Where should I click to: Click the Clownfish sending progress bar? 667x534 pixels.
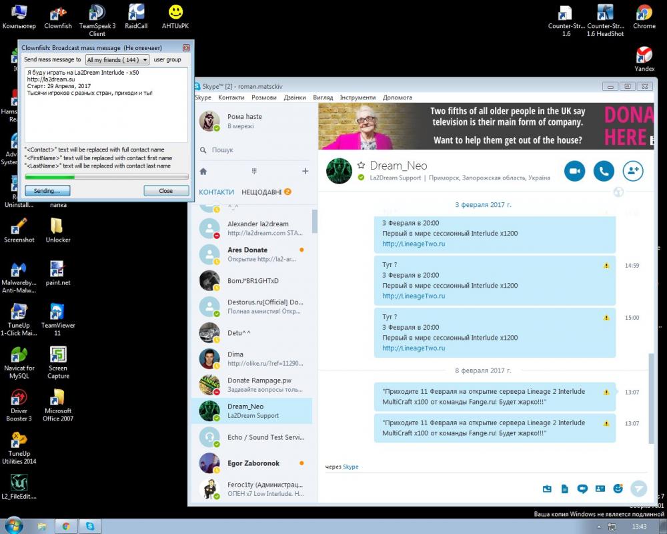tap(106, 177)
